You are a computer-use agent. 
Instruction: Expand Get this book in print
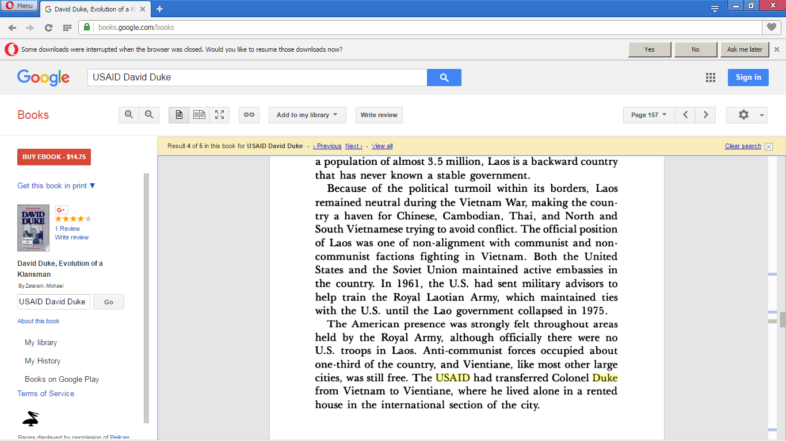[56, 185]
